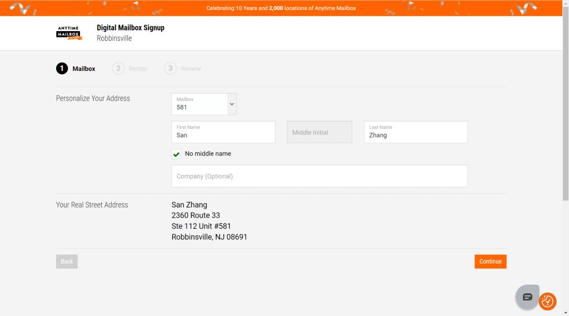Expand the Mailbox number dropdown arrow
This screenshot has height=316, width=569.
click(232, 104)
